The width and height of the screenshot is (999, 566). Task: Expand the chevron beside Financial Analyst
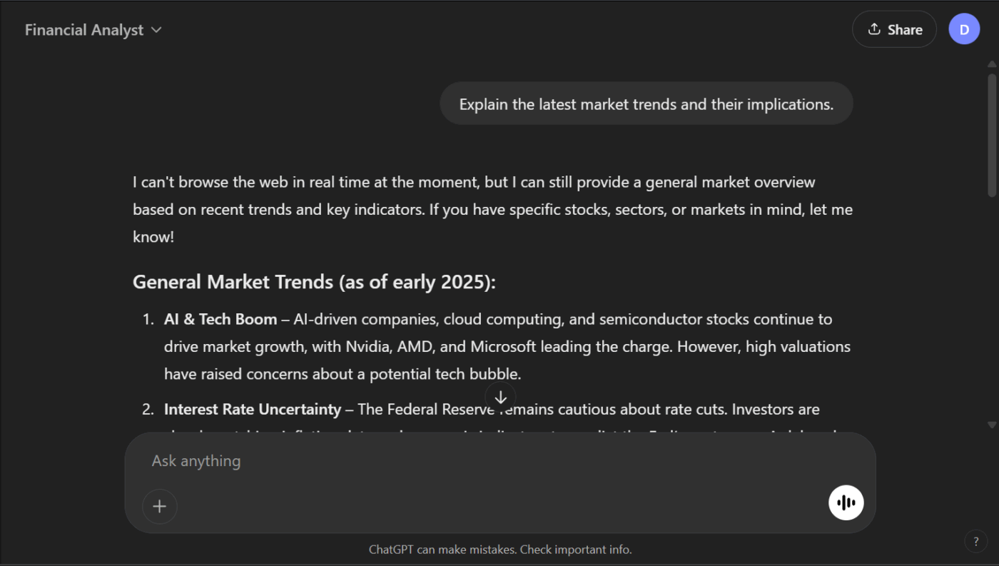coord(156,30)
